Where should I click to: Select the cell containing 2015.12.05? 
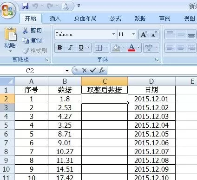[x=151, y=134]
